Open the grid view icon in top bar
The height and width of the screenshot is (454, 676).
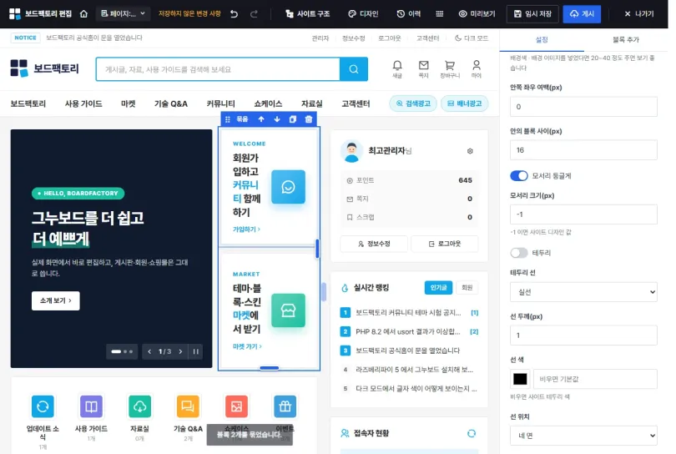pyautogui.click(x=439, y=14)
